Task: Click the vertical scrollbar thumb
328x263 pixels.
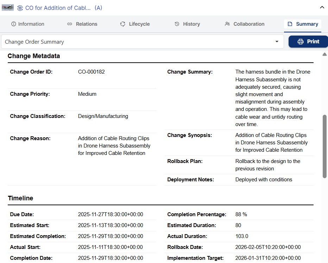Action: point(324,146)
